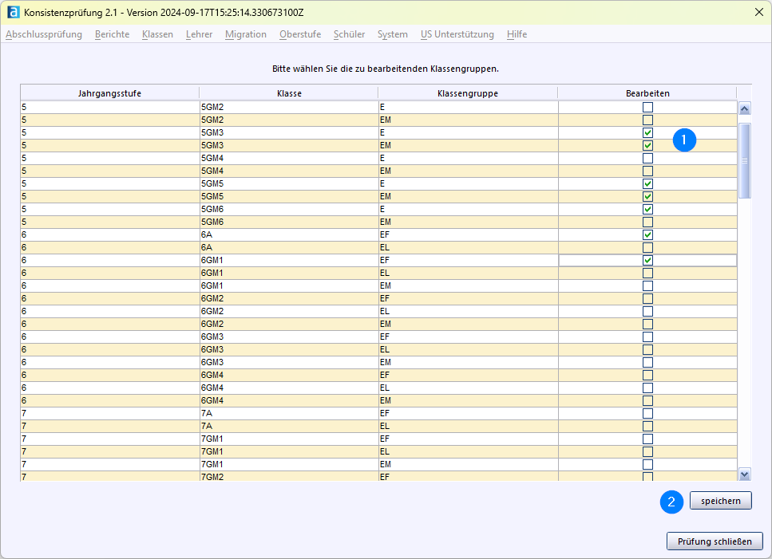Uncheck Bearbeiten for class 6GM1 group EF

coord(648,261)
